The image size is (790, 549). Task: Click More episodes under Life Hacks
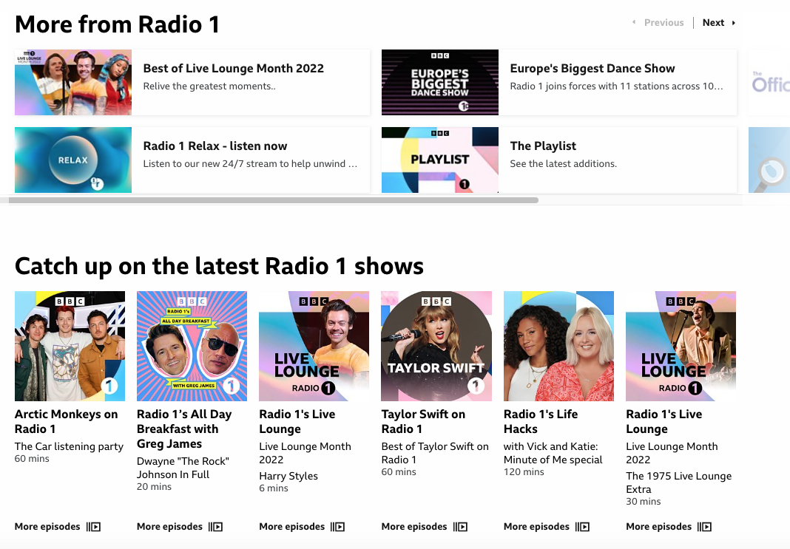coord(536,527)
